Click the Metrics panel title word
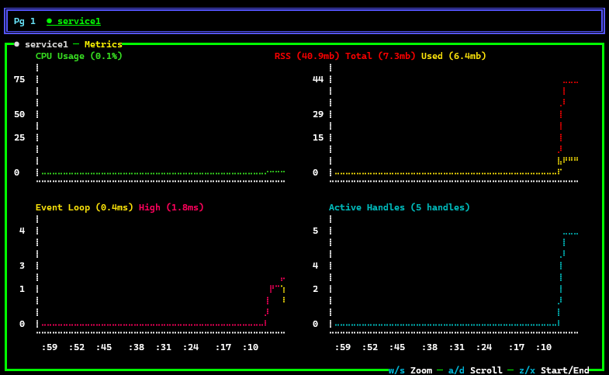Viewport: 609px width, 375px height. click(x=103, y=44)
